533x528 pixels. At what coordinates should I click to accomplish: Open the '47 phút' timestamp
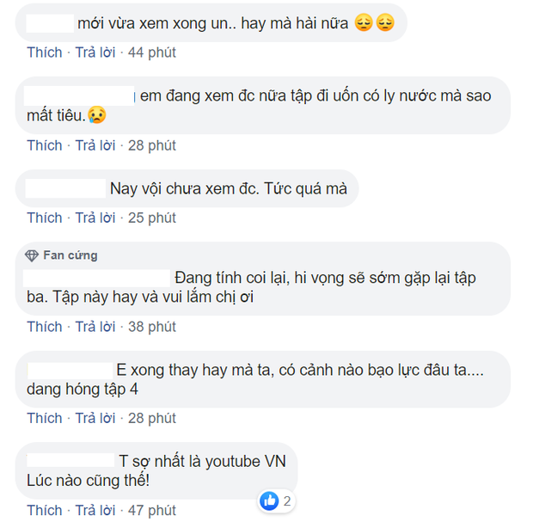[x=151, y=511]
